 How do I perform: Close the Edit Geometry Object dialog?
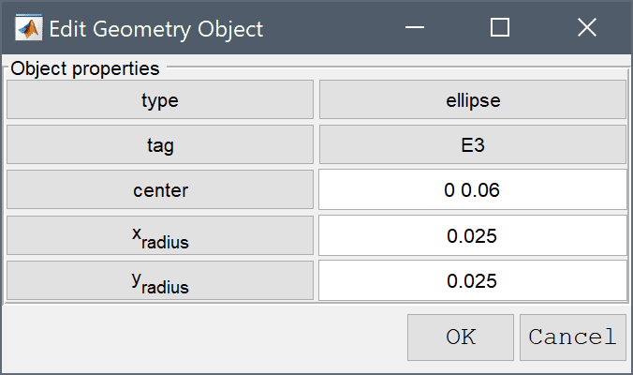(x=586, y=27)
